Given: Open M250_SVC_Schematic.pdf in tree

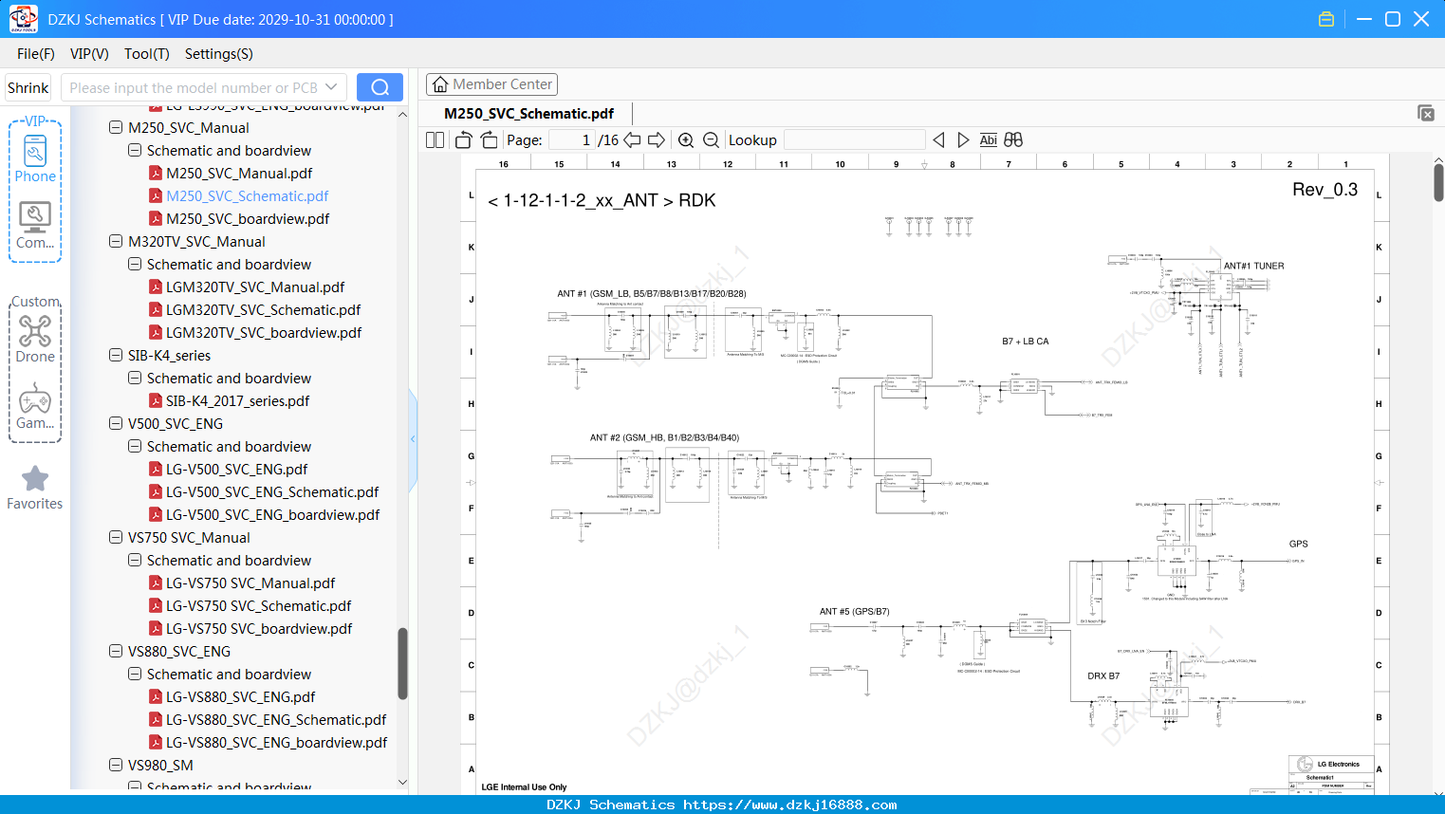Looking at the screenshot, I should (247, 195).
